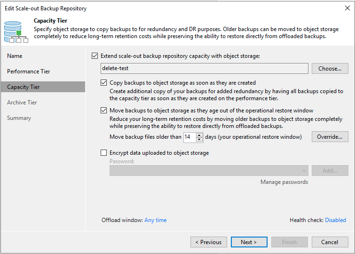Click the scale-out repository database icon
The width and height of the screenshot is (355, 254).
[16, 32]
